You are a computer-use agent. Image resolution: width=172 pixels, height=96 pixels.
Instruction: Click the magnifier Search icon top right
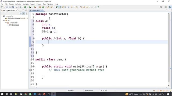pos(161,7)
